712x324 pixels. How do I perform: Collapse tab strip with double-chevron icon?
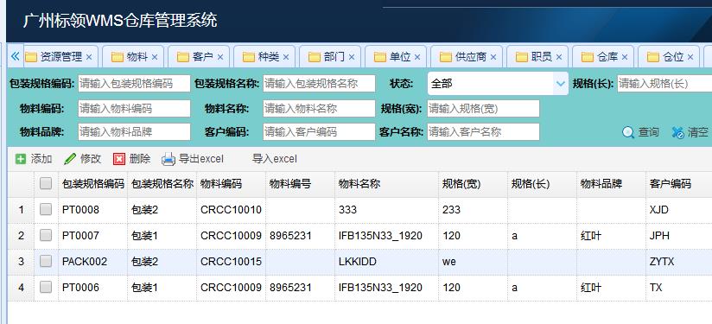(x=15, y=56)
